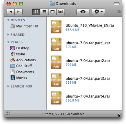This screenshot has height=124, width=126.
Task: Open the Action gear dropdown menu
Action: (99, 12)
